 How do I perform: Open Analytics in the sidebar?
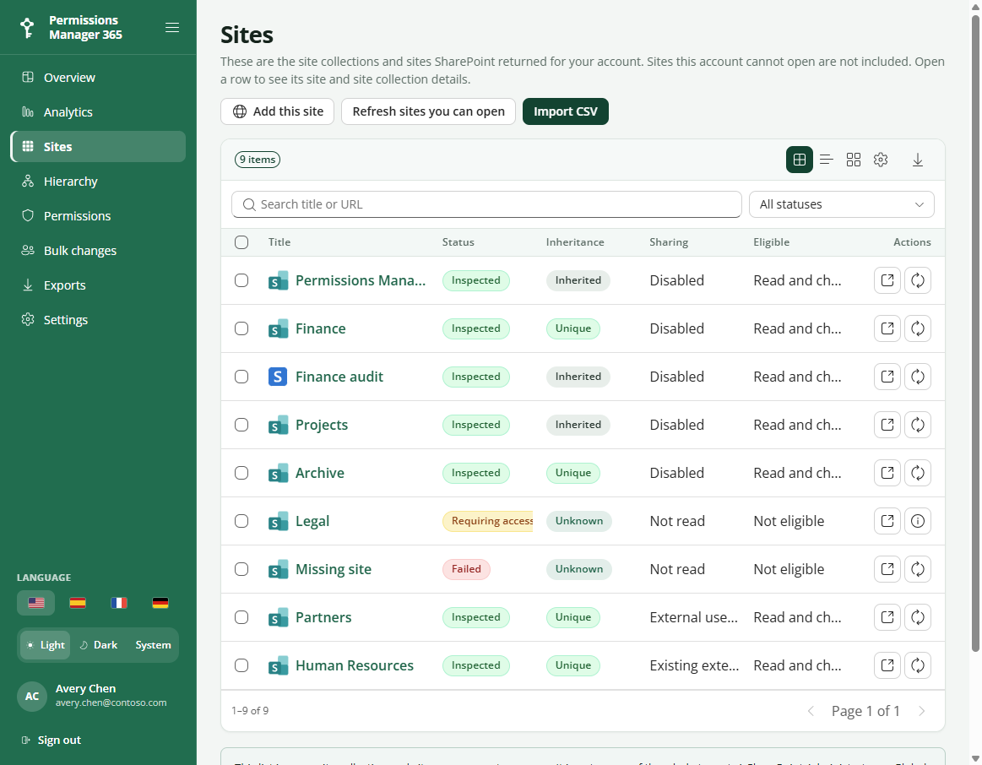(x=98, y=112)
